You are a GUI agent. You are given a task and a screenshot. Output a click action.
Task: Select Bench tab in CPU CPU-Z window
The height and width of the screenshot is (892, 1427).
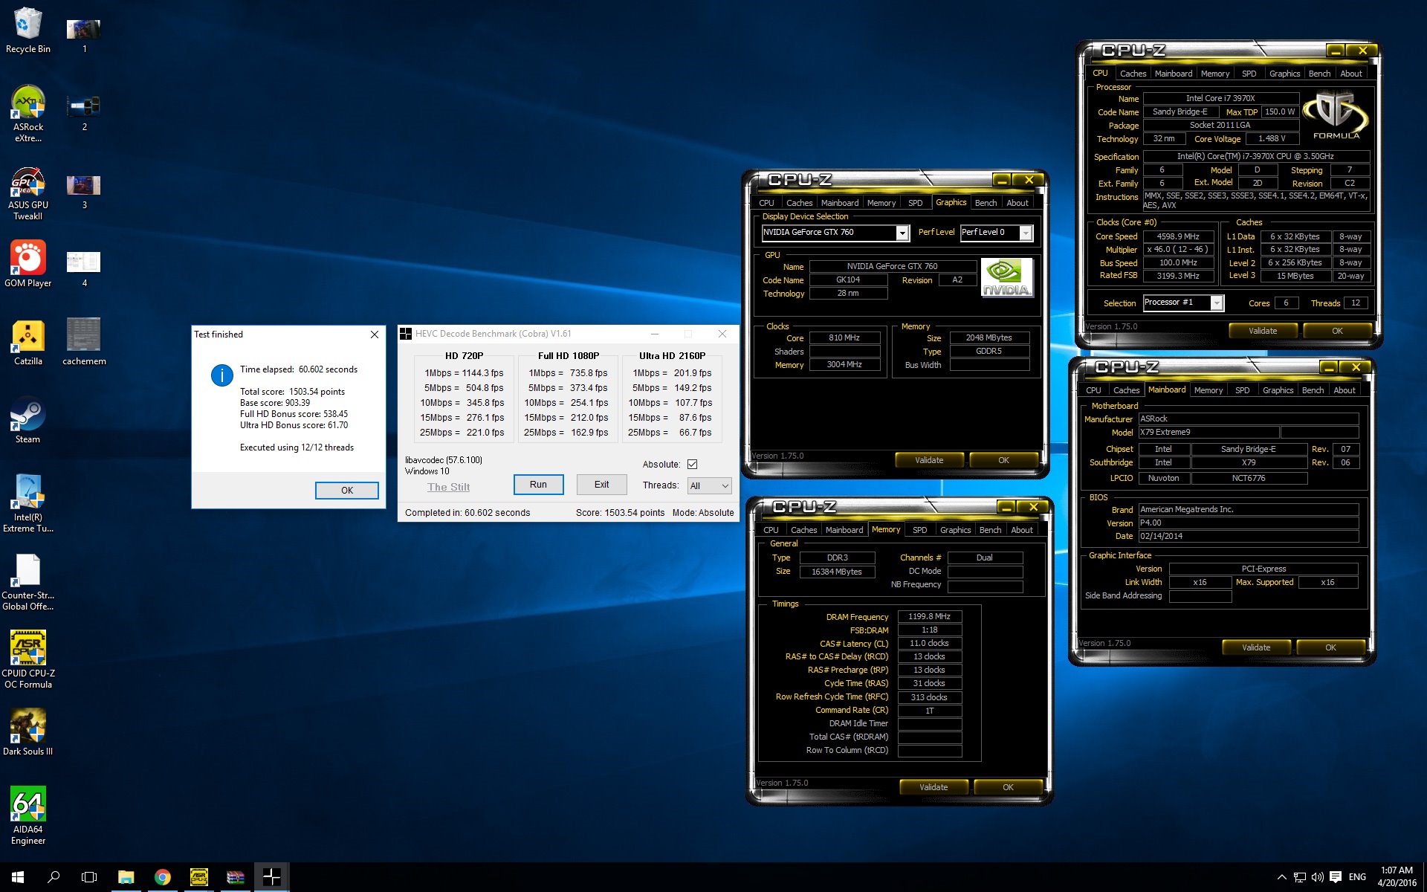point(1319,74)
